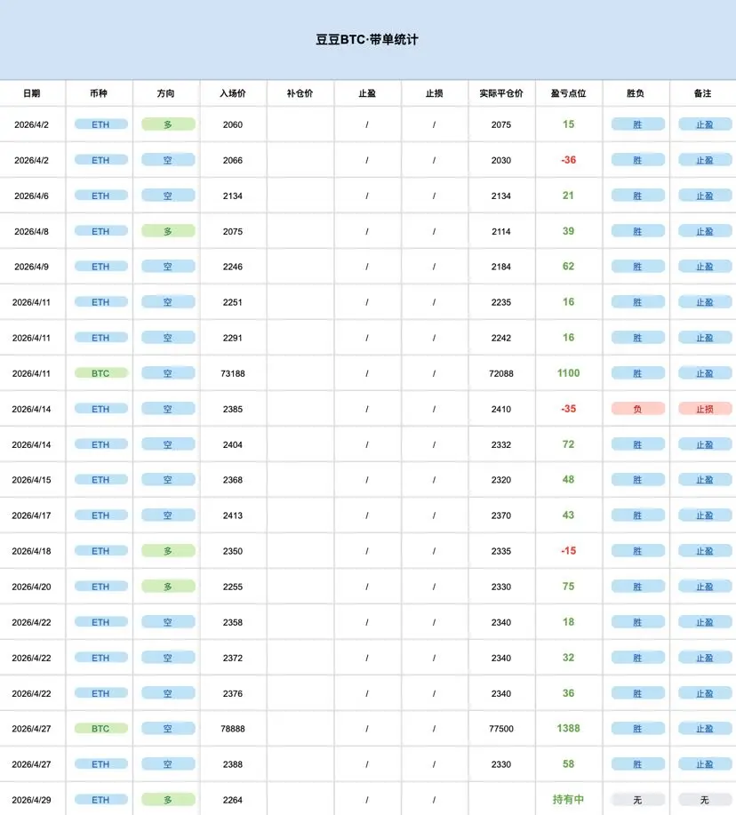The image size is (736, 815).
Task: Click the date cell 2026/4/29
Action: pos(32,800)
